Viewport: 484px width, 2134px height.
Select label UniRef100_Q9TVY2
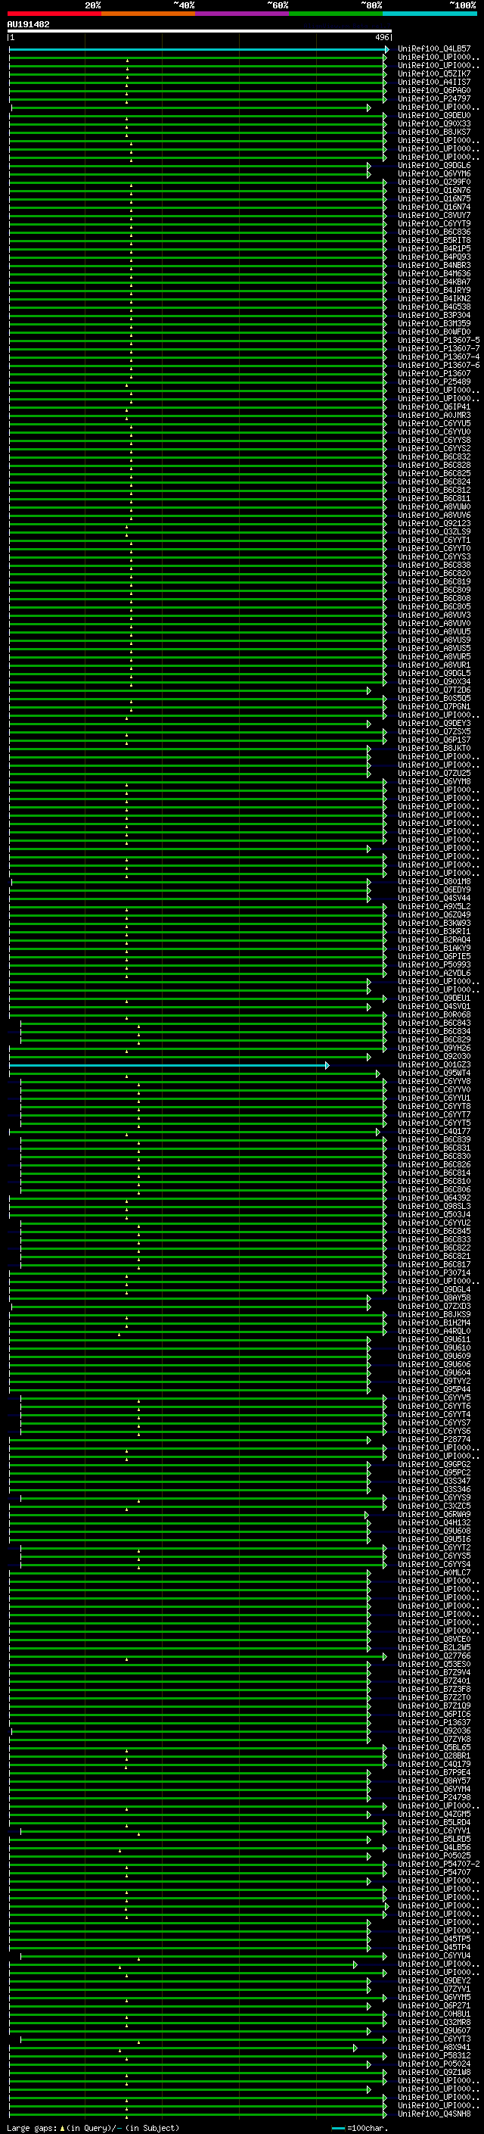434,1381
